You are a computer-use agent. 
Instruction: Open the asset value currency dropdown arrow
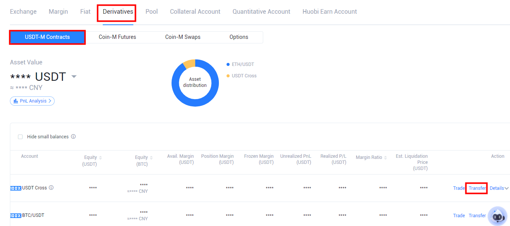[x=74, y=77]
